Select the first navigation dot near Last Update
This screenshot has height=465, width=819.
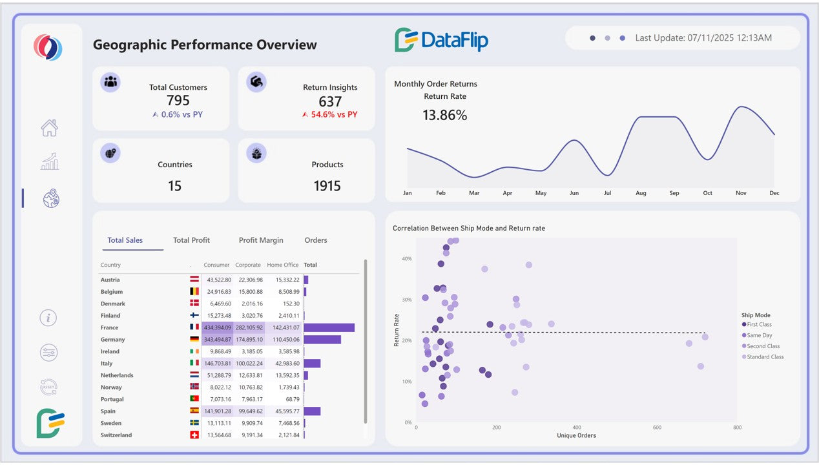pos(592,37)
